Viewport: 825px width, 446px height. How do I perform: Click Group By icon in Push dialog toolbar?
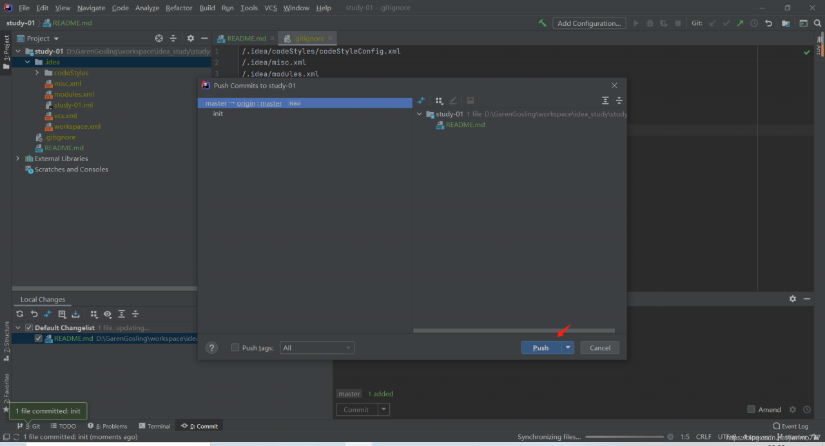439,101
